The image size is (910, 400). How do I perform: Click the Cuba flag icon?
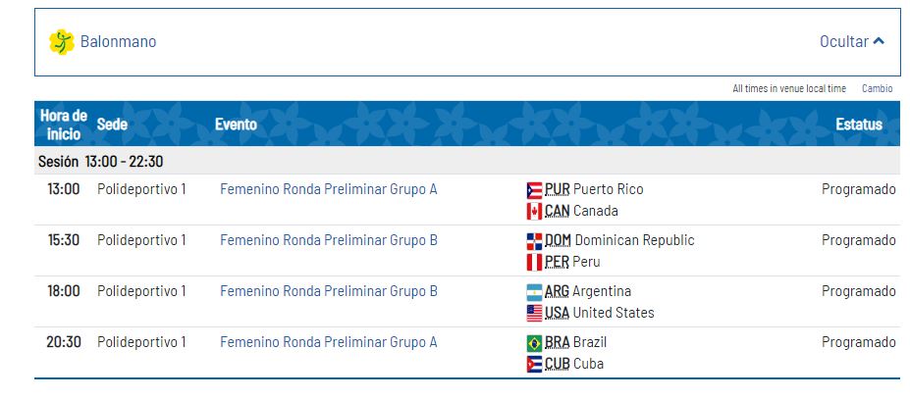(x=534, y=365)
